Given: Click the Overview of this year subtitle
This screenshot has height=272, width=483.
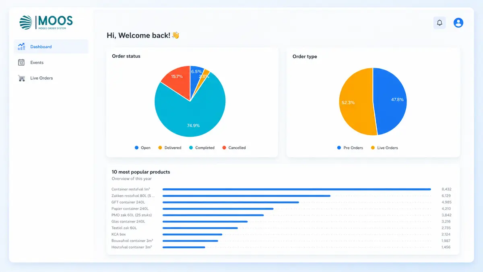Looking at the screenshot, I should coord(132,179).
